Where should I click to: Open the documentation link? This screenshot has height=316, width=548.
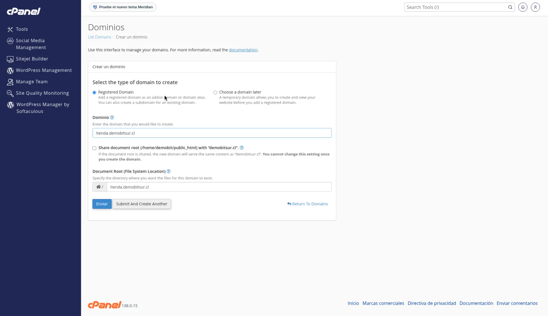[x=243, y=50]
